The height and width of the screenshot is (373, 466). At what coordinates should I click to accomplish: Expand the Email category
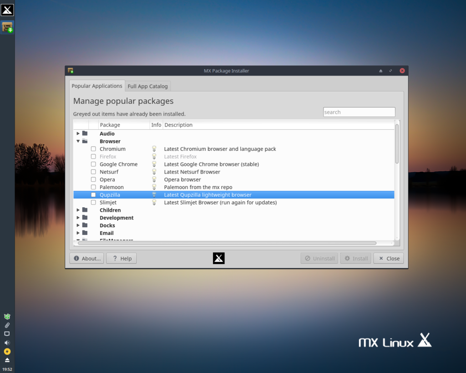(78, 233)
